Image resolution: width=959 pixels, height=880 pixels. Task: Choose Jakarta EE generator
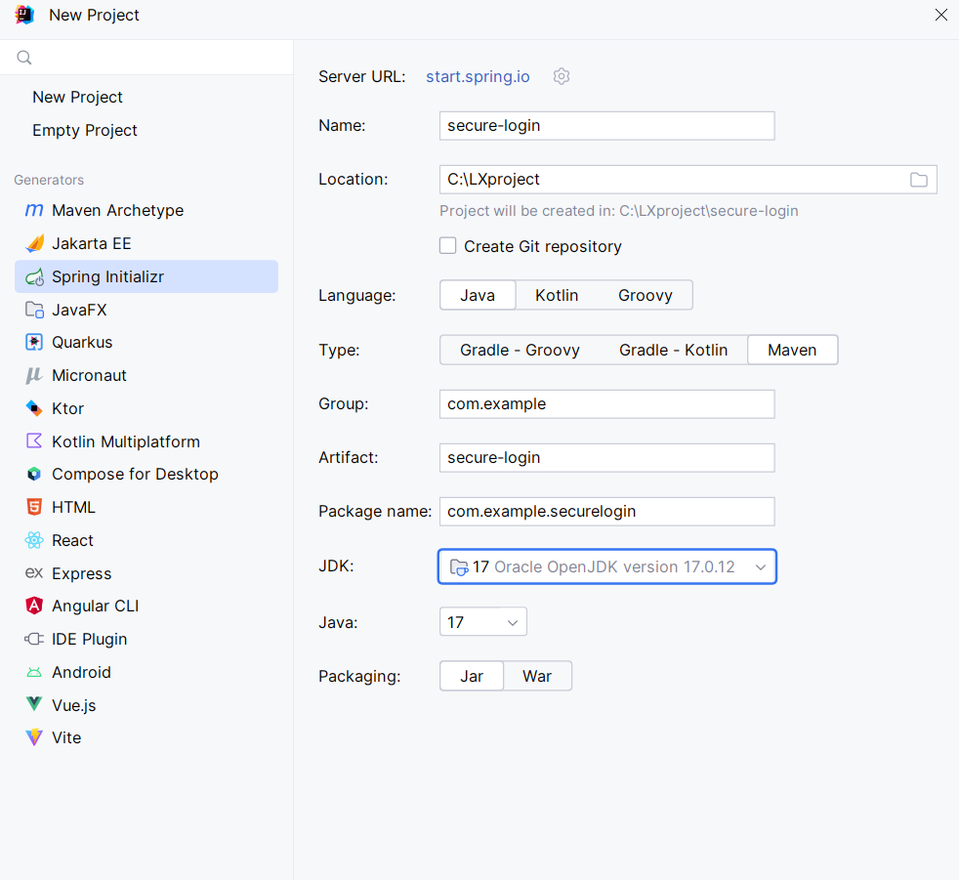point(92,243)
